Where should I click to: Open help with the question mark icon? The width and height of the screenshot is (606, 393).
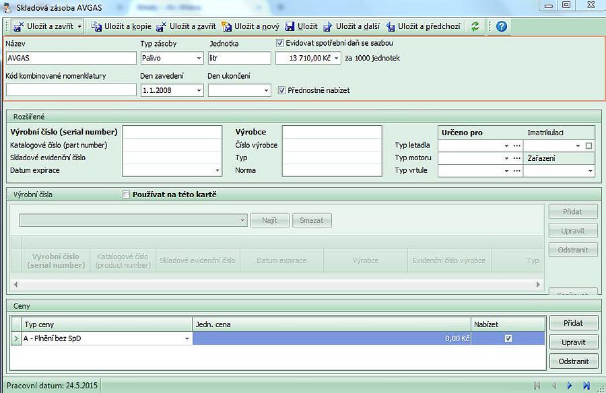coord(501,27)
